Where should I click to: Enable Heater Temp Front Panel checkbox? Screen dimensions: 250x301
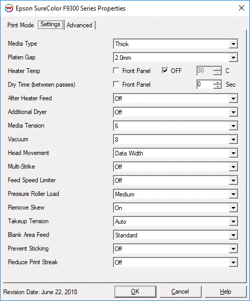116,70
